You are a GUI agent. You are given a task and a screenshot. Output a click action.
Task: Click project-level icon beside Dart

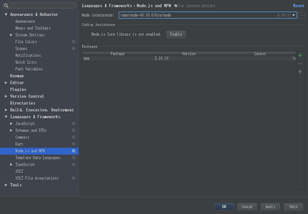(74, 144)
